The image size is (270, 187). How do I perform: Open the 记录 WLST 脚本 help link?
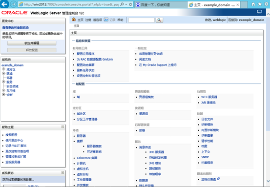[16, 145]
